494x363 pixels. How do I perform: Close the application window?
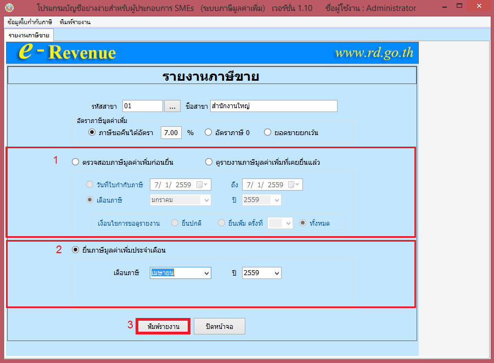point(479,6)
